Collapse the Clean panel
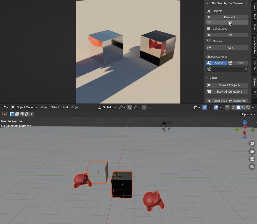Viewport: 257px width, 224px height. pos(207,78)
